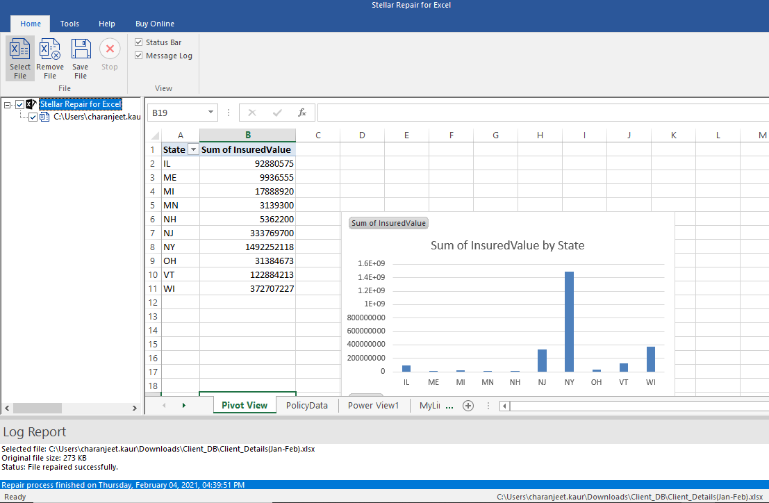The height and width of the screenshot is (503, 769).
Task: Click the Sum of InsuredValue header cell
Action: pos(248,149)
